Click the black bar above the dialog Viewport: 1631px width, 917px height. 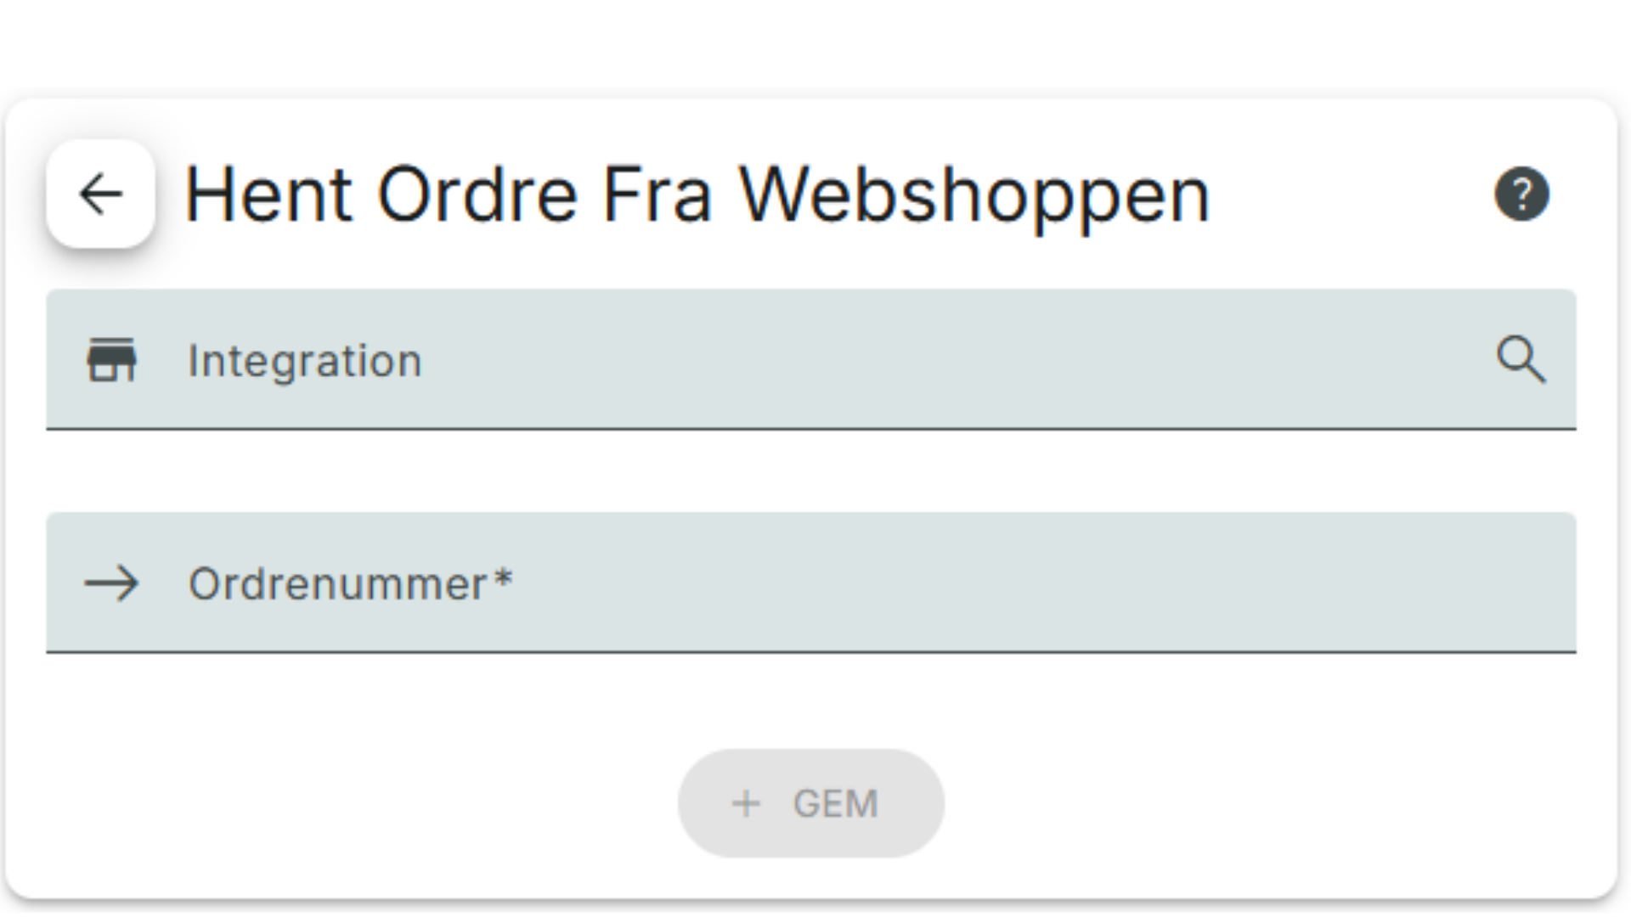(815, 42)
